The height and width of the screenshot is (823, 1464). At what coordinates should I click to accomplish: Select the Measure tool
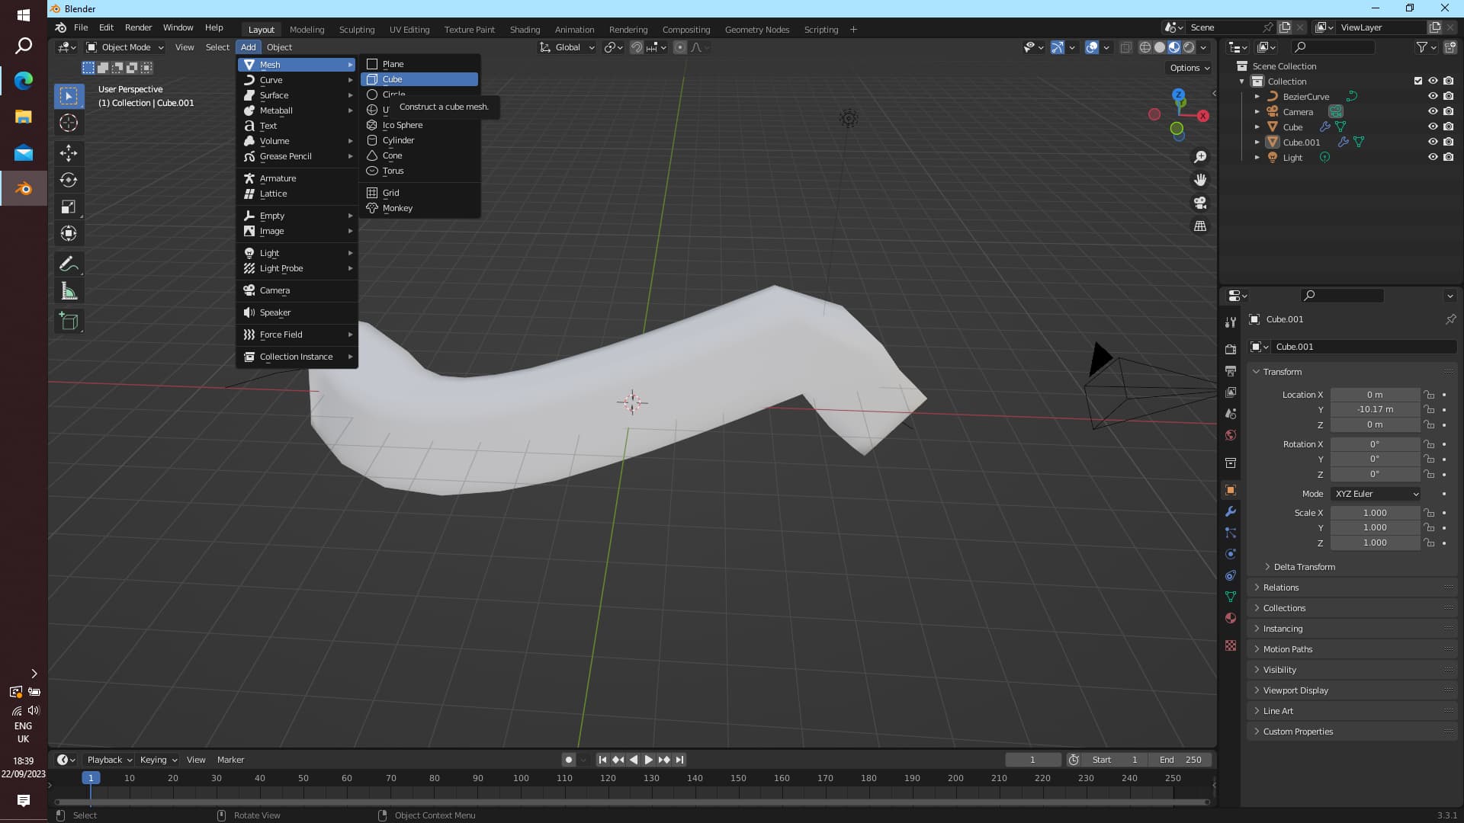tap(69, 290)
